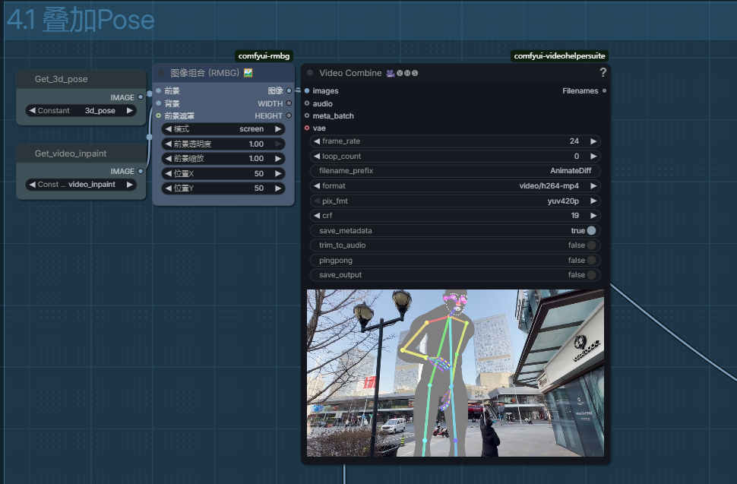Click the images input socket on Video Combine
Viewport: 737px width, 484px height.
click(x=307, y=91)
